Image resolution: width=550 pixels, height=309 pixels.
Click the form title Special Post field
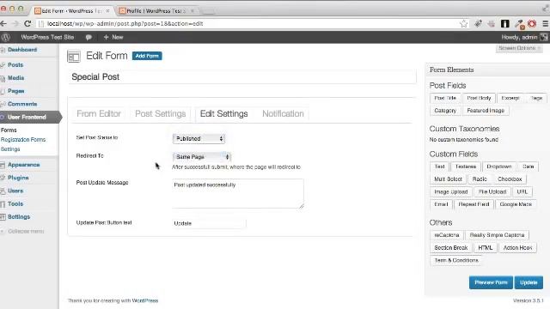(242, 77)
